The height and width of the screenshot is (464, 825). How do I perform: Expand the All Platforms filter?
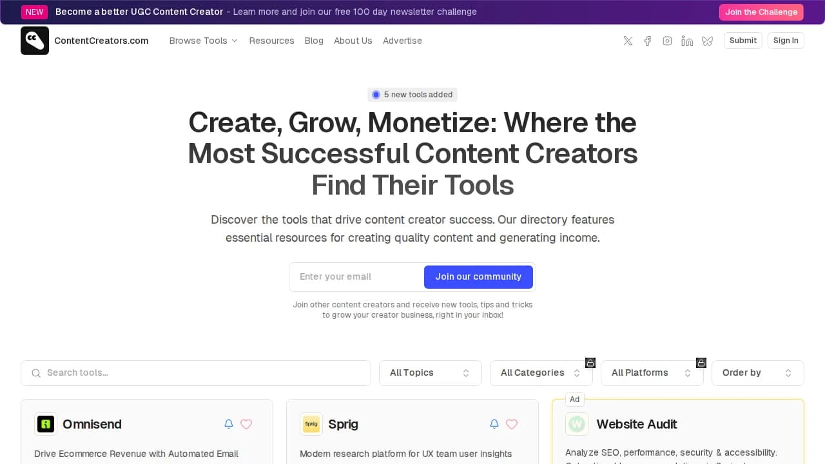tap(652, 372)
